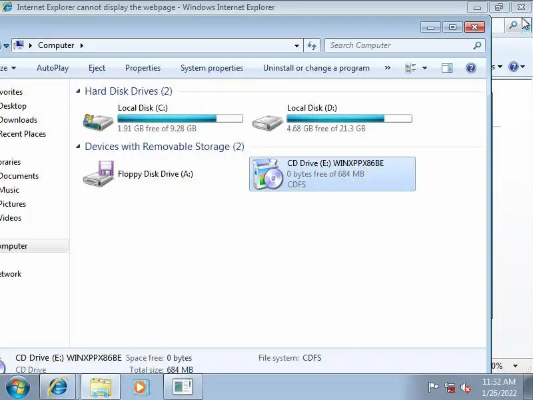
Task: Select Downloads in navigation pane
Action: coord(19,120)
